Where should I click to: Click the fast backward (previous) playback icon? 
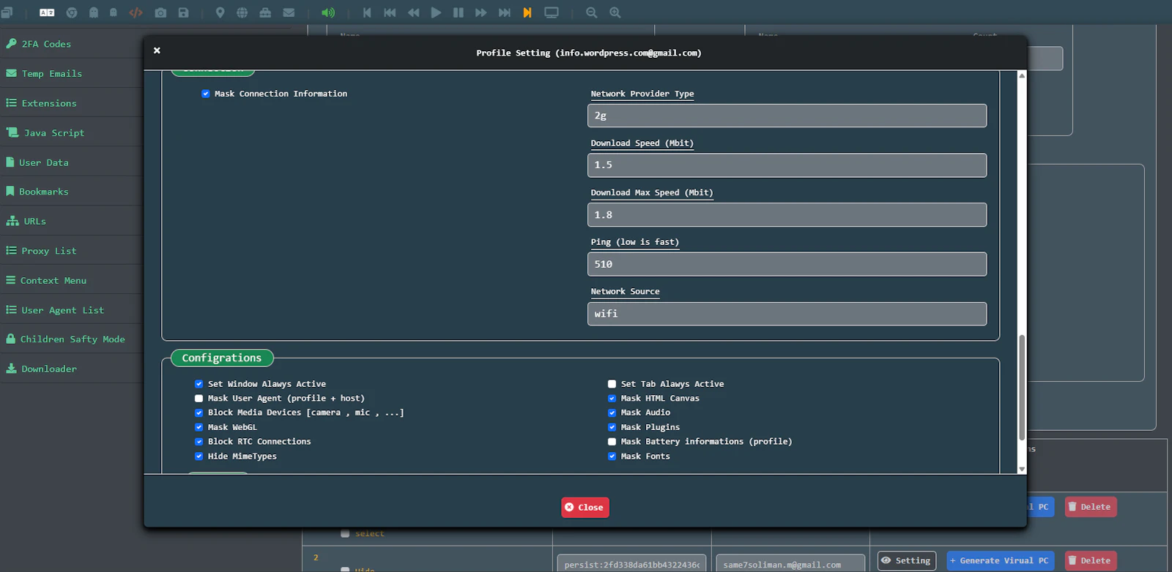click(390, 12)
